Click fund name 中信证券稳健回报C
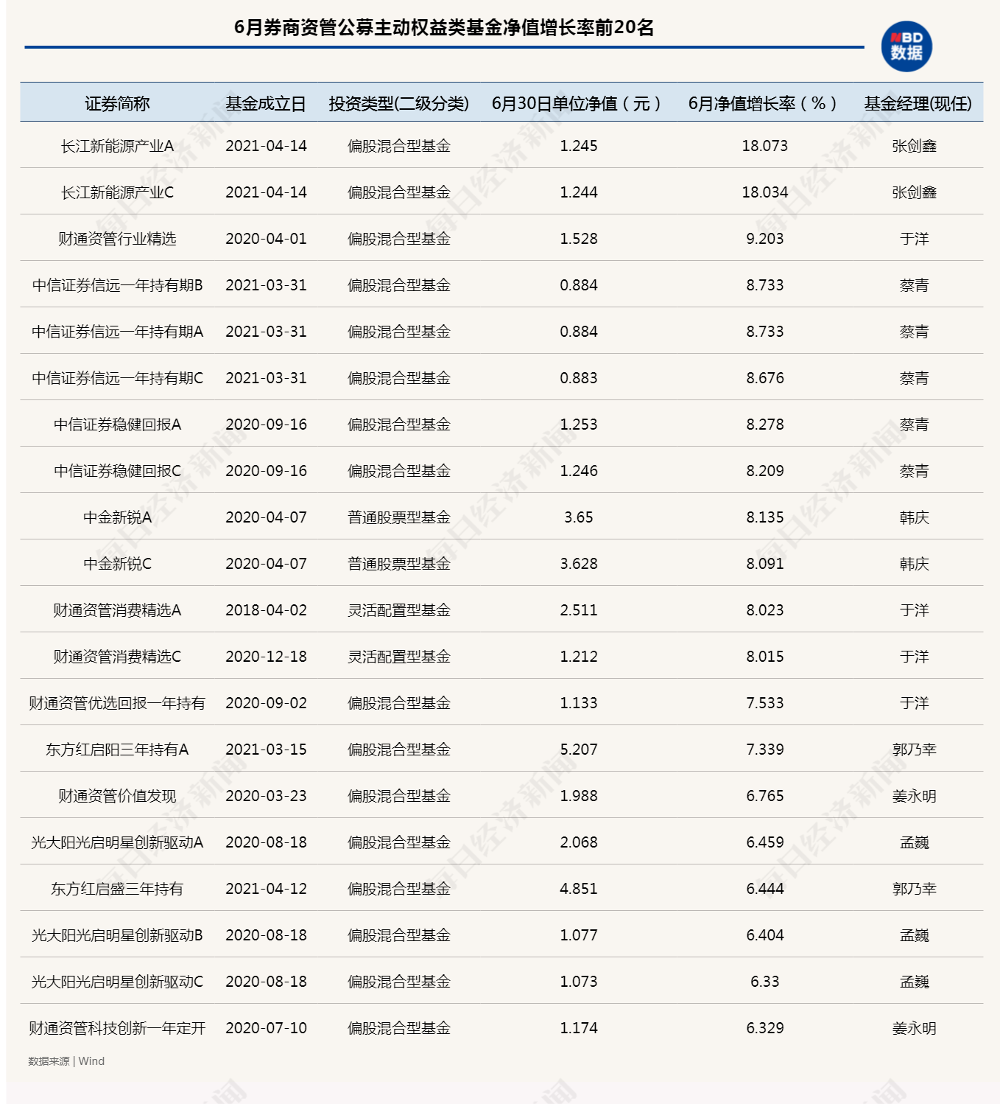This screenshot has width=1000, height=1104. coord(117,471)
